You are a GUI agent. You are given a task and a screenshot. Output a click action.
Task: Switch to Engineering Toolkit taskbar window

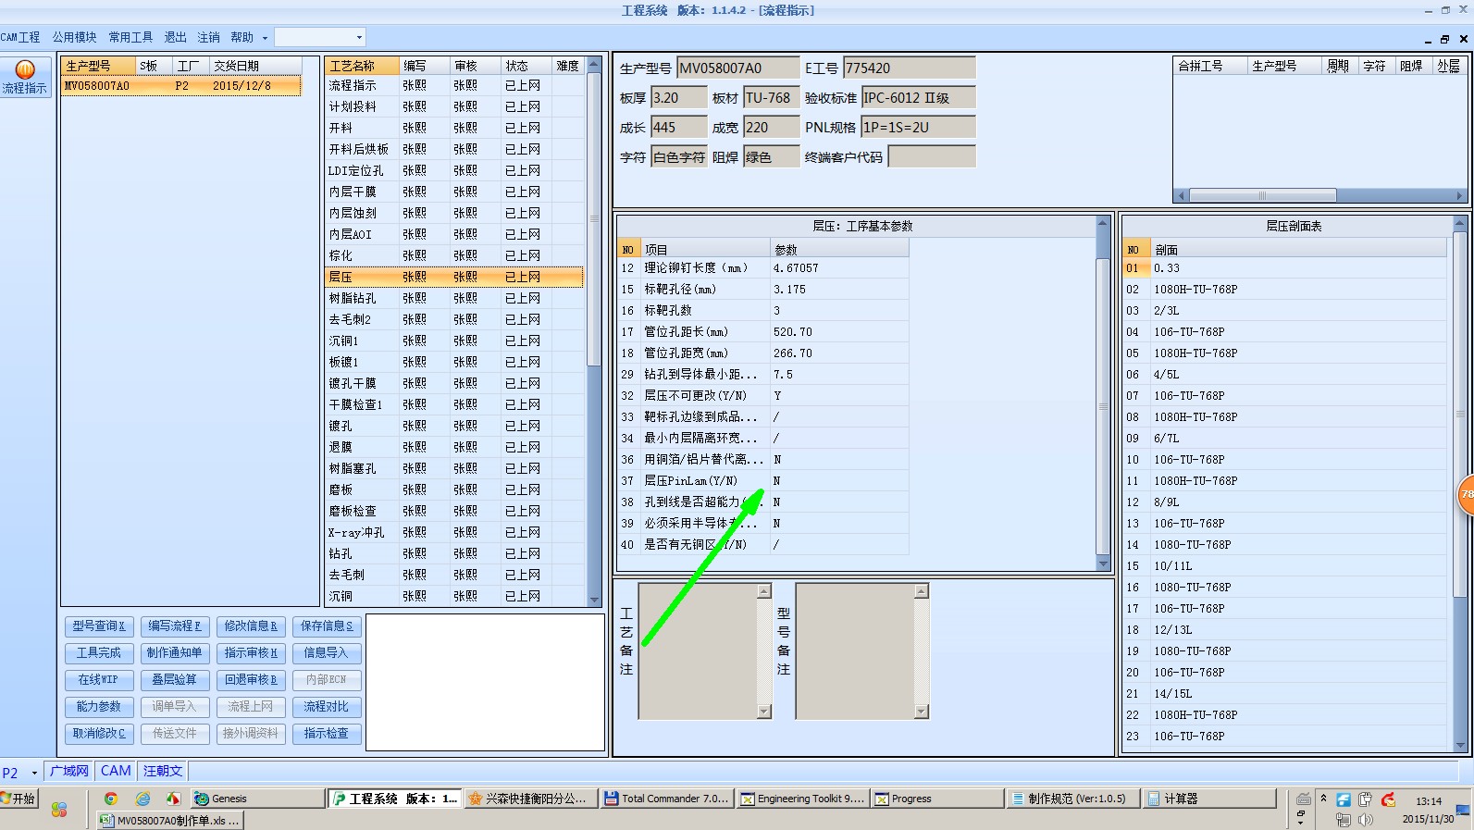click(x=802, y=799)
